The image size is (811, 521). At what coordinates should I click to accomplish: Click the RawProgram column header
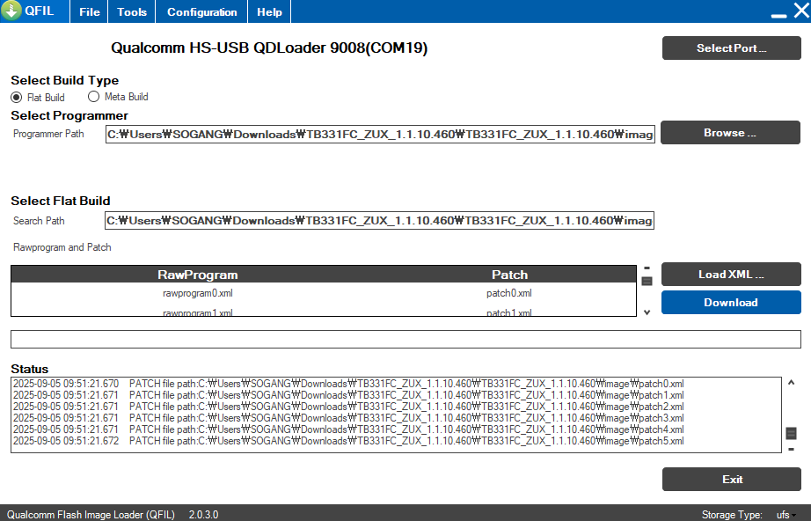tap(198, 275)
